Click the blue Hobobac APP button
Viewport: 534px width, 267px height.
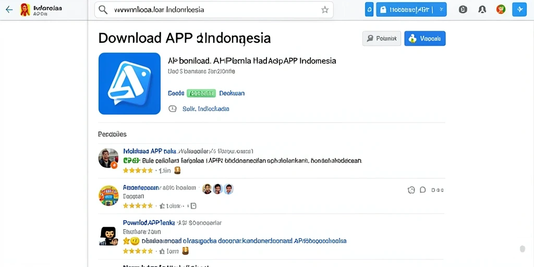(x=411, y=9)
